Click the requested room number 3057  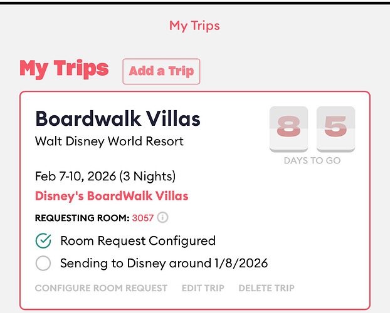pos(144,218)
